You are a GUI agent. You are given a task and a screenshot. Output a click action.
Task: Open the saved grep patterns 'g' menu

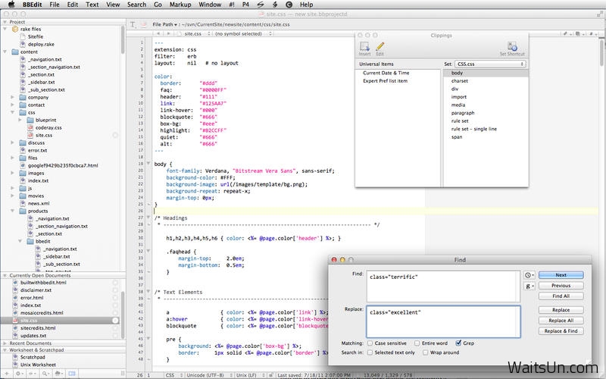point(529,286)
